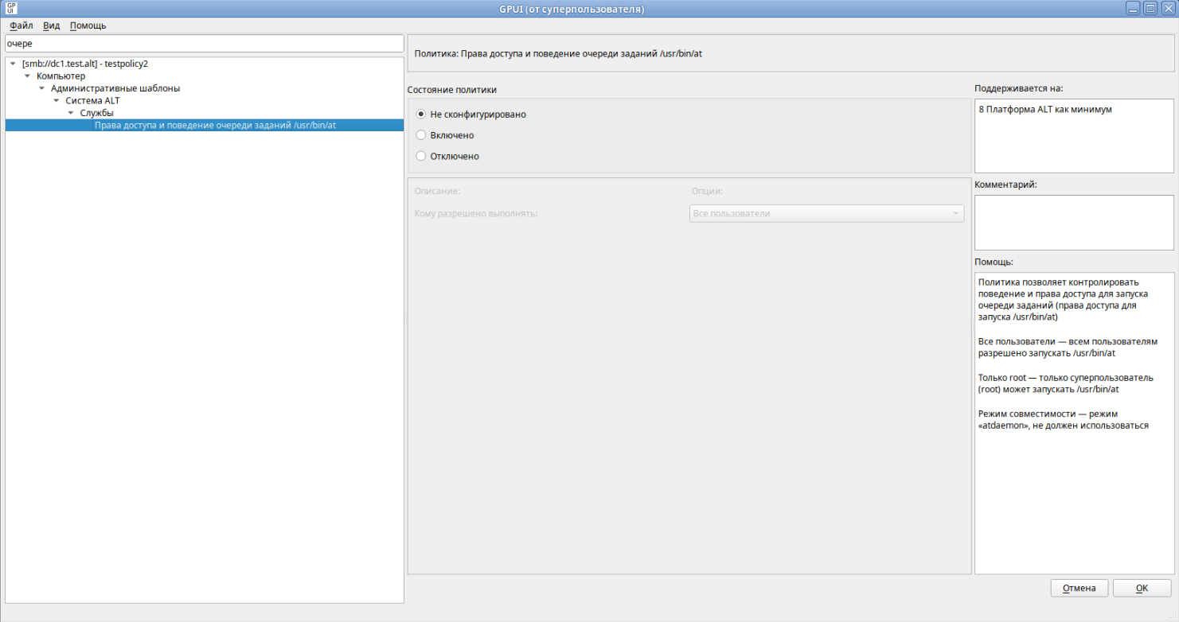Image resolution: width=1179 pixels, height=622 pixels.
Task: Collapse the Службы tree arrow
Action: click(x=70, y=113)
